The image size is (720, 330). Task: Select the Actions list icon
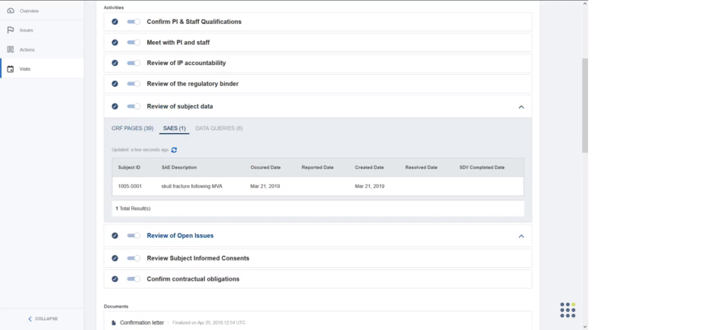pos(10,49)
